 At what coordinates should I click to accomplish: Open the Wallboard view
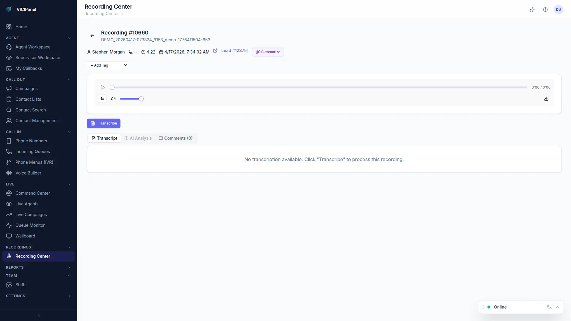pyautogui.click(x=25, y=236)
